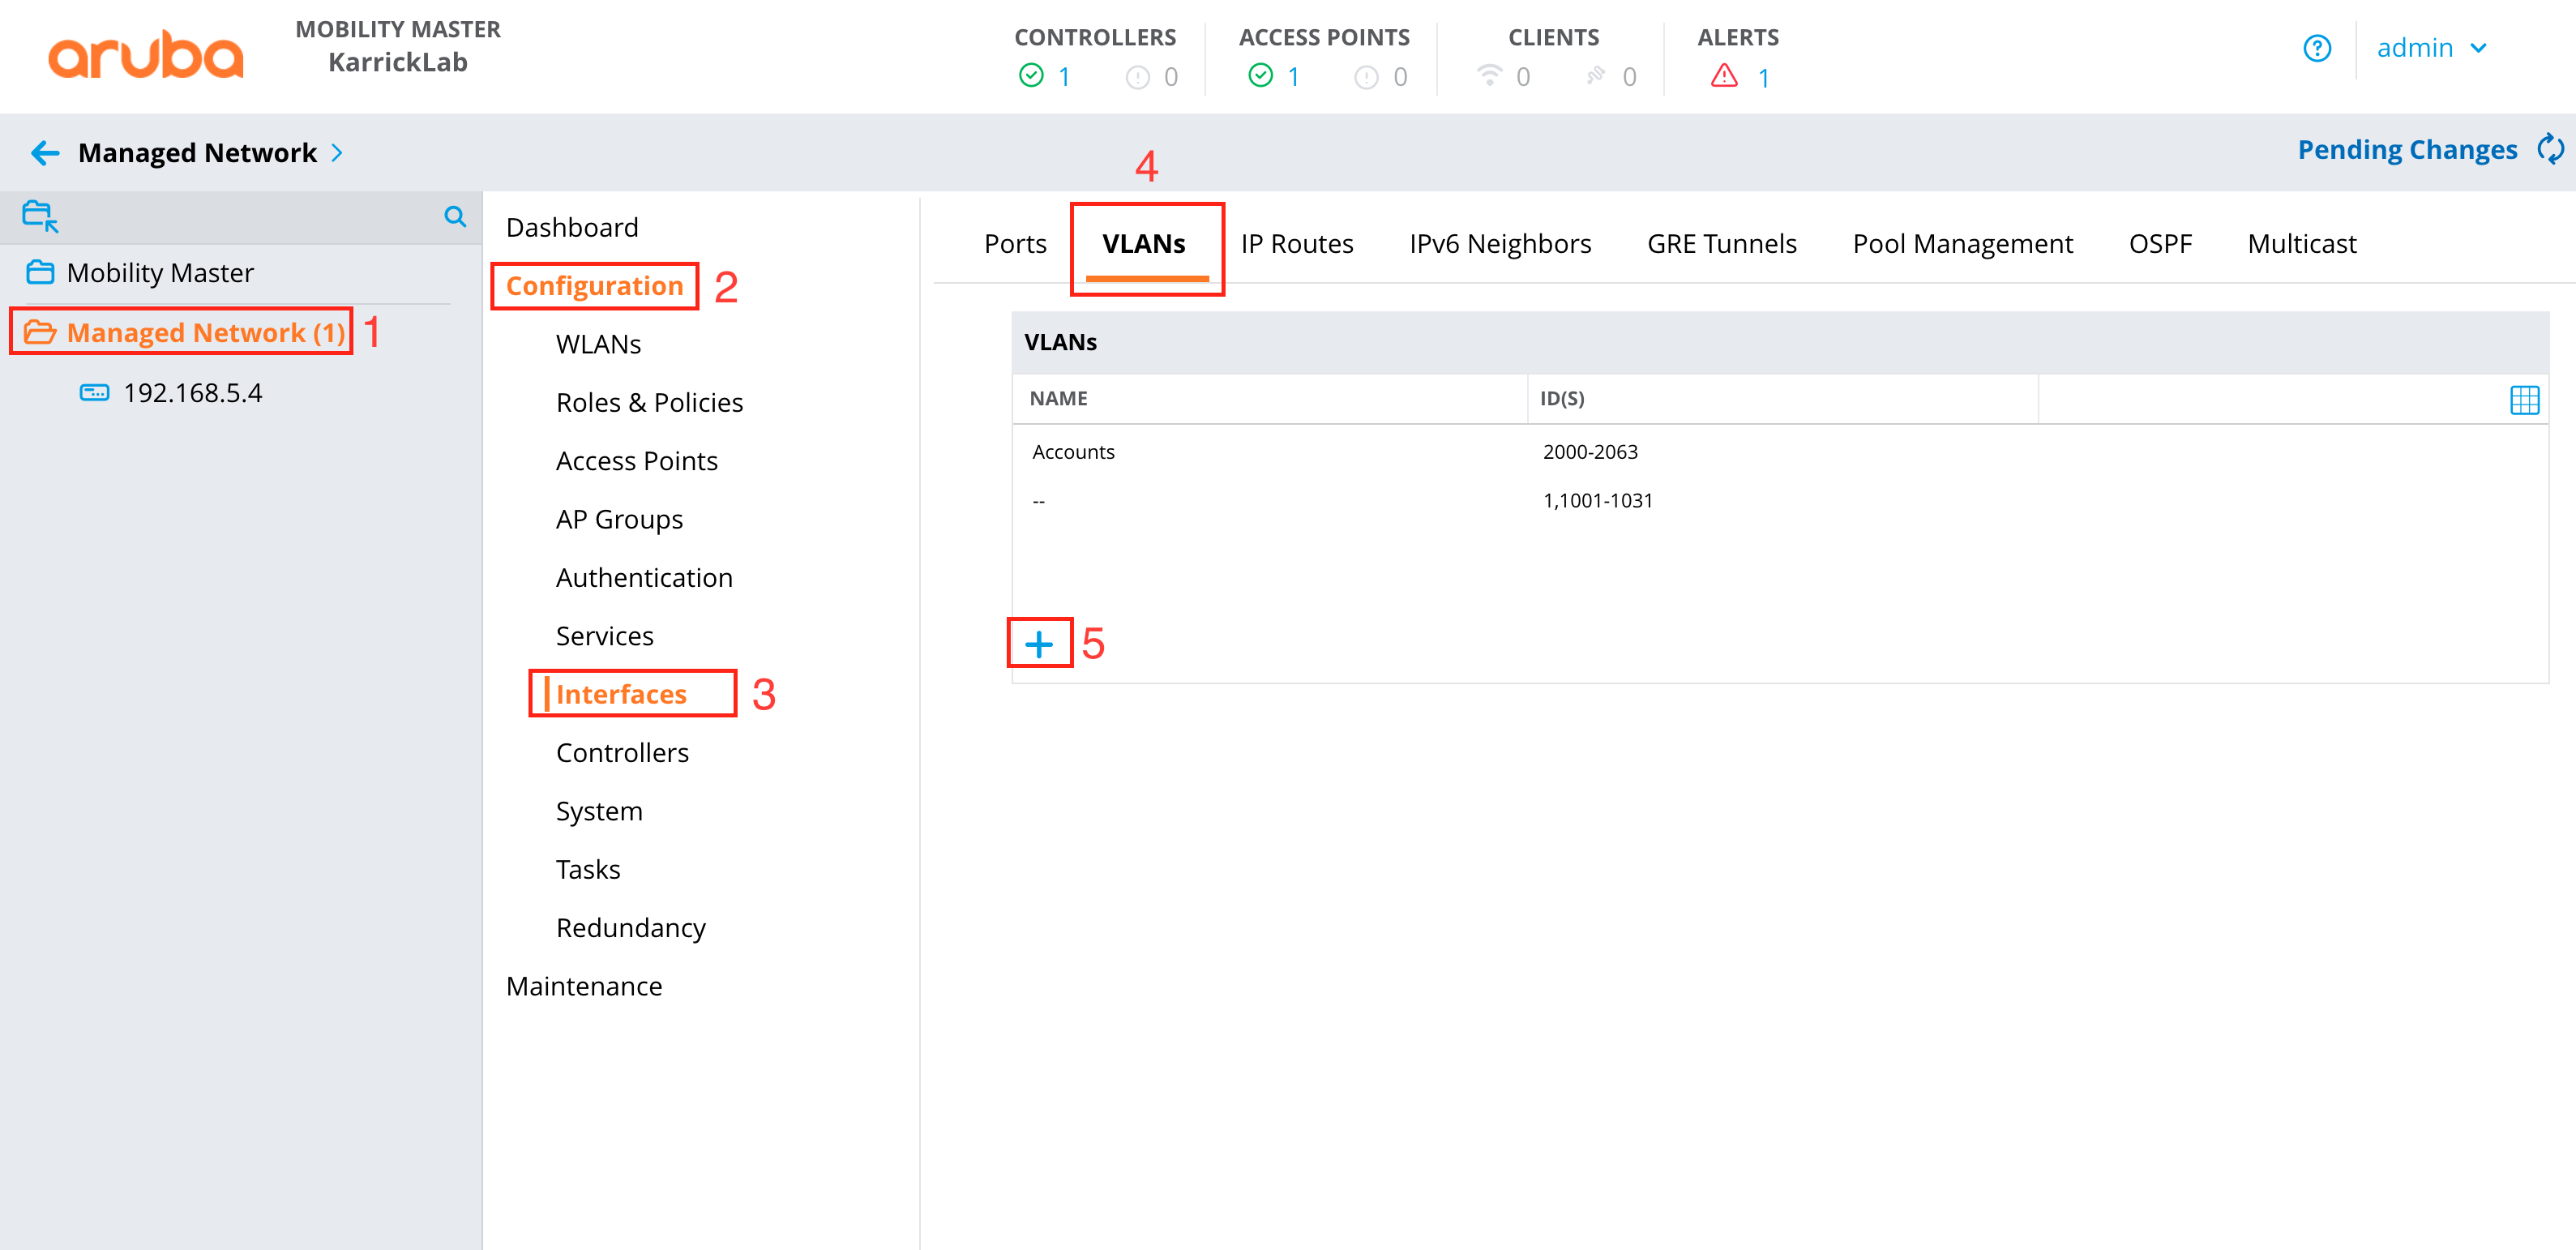
Task: Select controller 192.168.5.4 in tree
Action: tap(192, 393)
